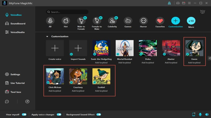Screen dimensions: 211x118
Task: Select the Courtney voice thumbnail
Action: click(78, 76)
